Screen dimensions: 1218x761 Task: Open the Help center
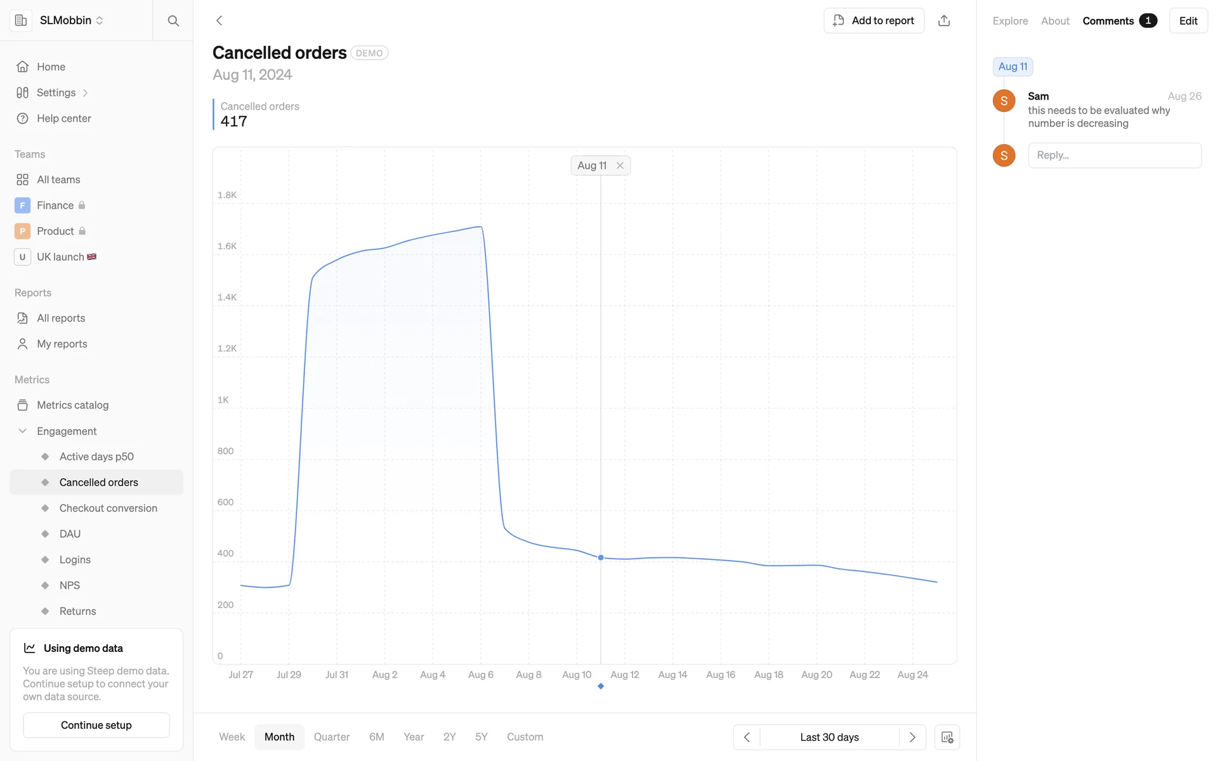coord(63,119)
